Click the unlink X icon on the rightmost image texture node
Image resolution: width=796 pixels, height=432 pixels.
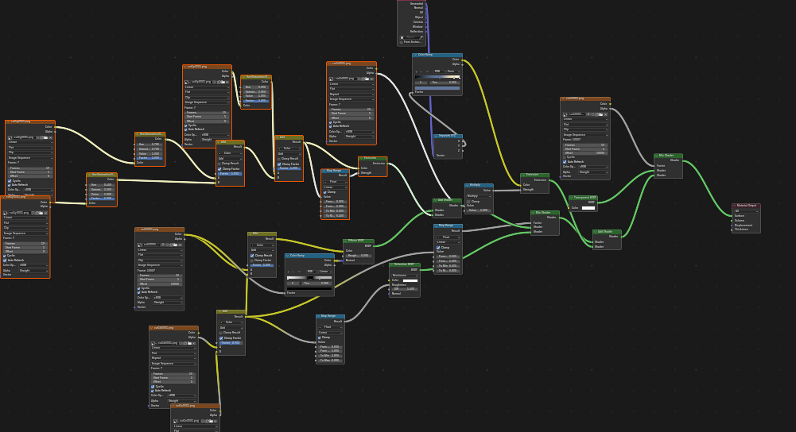[607, 114]
